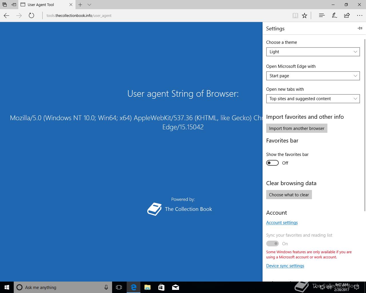Open Reading view
This screenshot has width=366, height=293.
(295, 15)
